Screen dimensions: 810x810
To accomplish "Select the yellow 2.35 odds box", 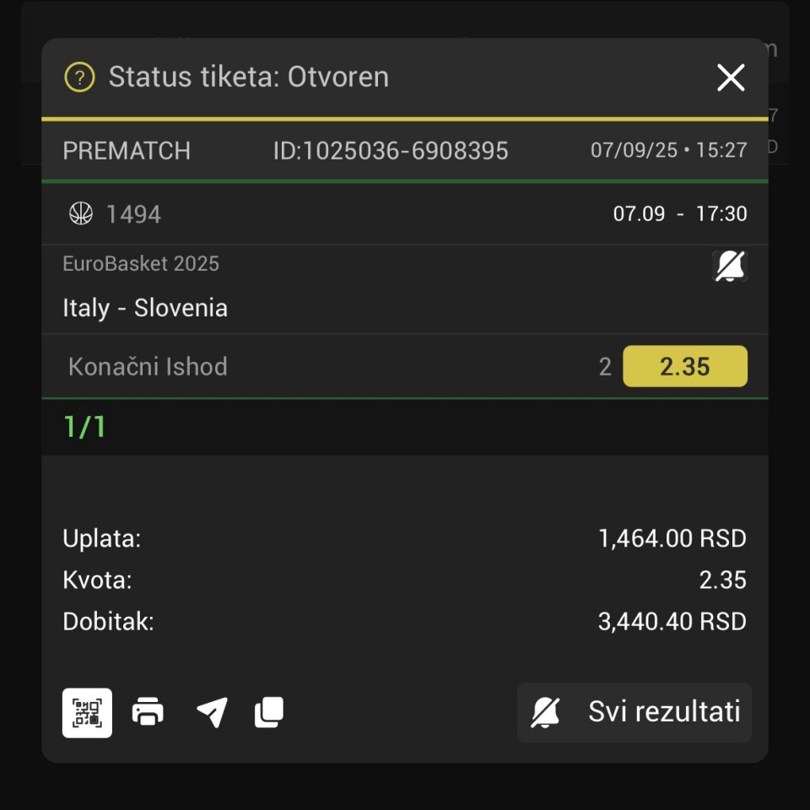I will click(685, 366).
